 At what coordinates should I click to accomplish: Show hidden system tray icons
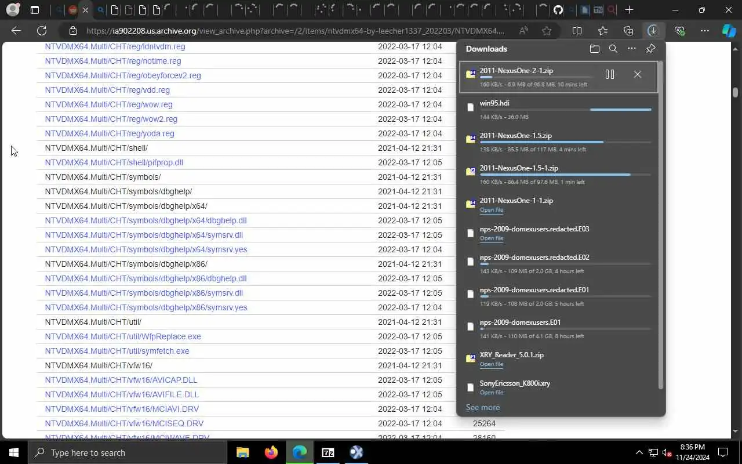(639, 452)
